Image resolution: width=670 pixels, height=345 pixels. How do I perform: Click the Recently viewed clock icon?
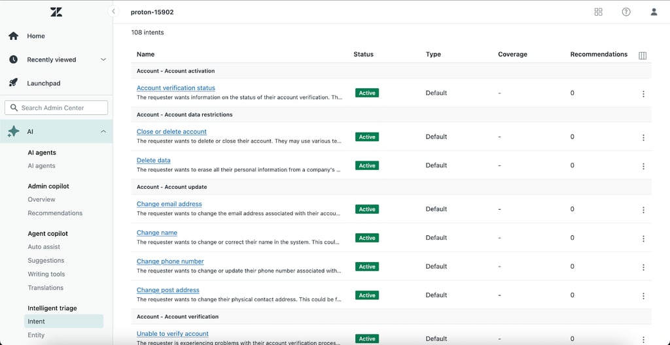pyautogui.click(x=14, y=59)
